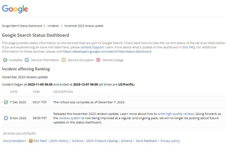Click the green check icon beside 7 Dec 2023

click(6, 102)
